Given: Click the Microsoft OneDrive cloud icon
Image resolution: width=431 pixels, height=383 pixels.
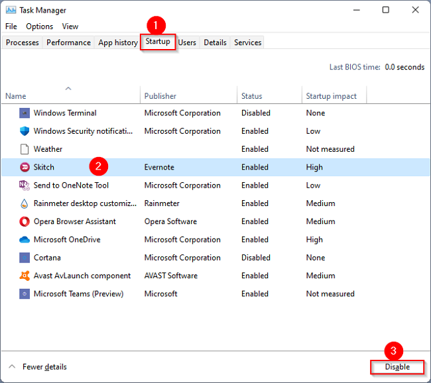Looking at the screenshot, I should point(25,240).
